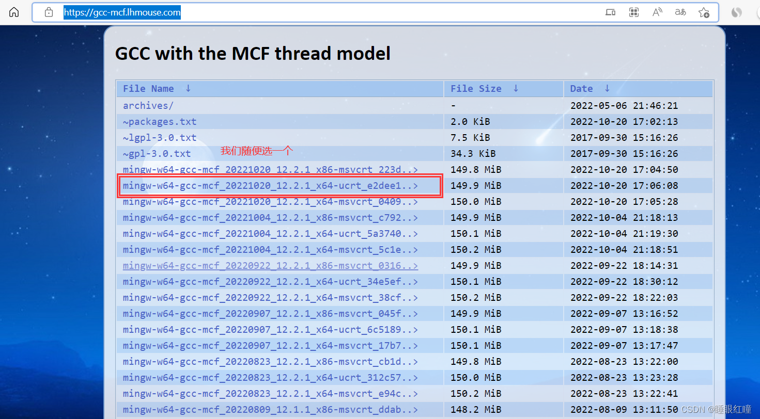
Task: Download 20221004 x64-ucrt_5a3740 build
Action: (x=270, y=233)
